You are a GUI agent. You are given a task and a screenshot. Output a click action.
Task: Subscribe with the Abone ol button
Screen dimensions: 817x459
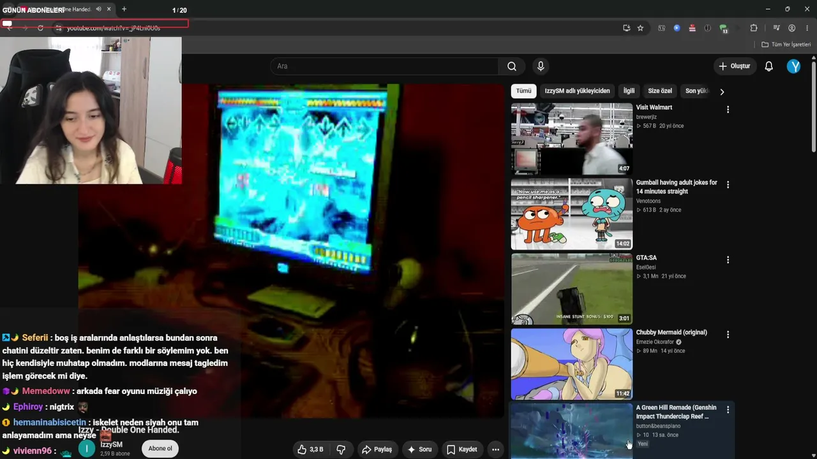pyautogui.click(x=160, y=449)
